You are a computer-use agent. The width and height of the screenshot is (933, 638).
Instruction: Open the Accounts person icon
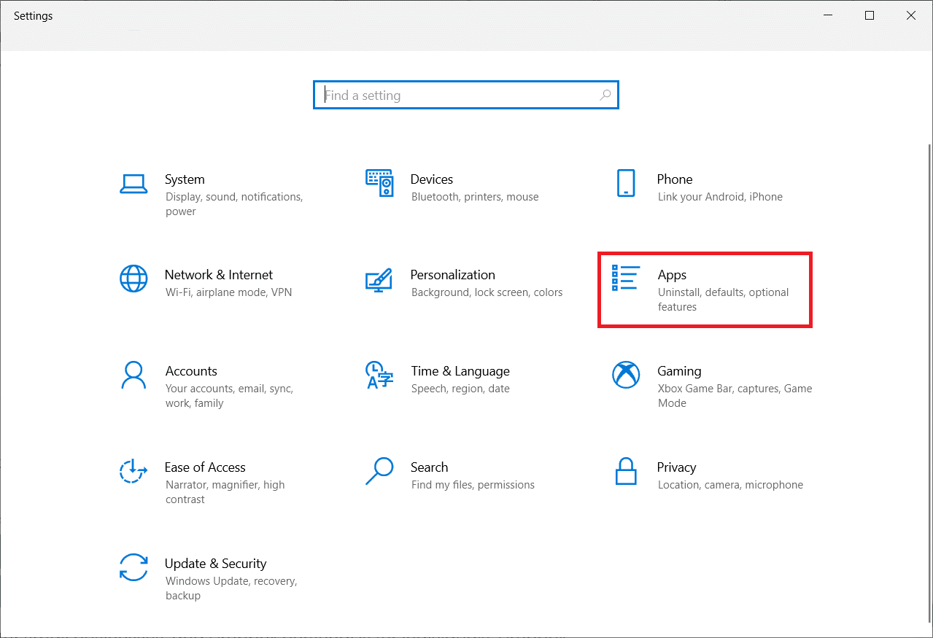pos(133,376)
